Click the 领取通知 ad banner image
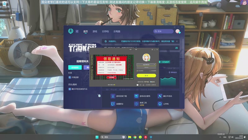Image resolution: width=248 pixels, height=140 pixels. (x=112, y=67)
